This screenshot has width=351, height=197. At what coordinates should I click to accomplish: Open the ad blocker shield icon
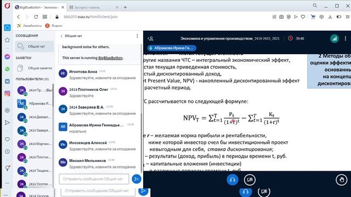coord(288,17)
